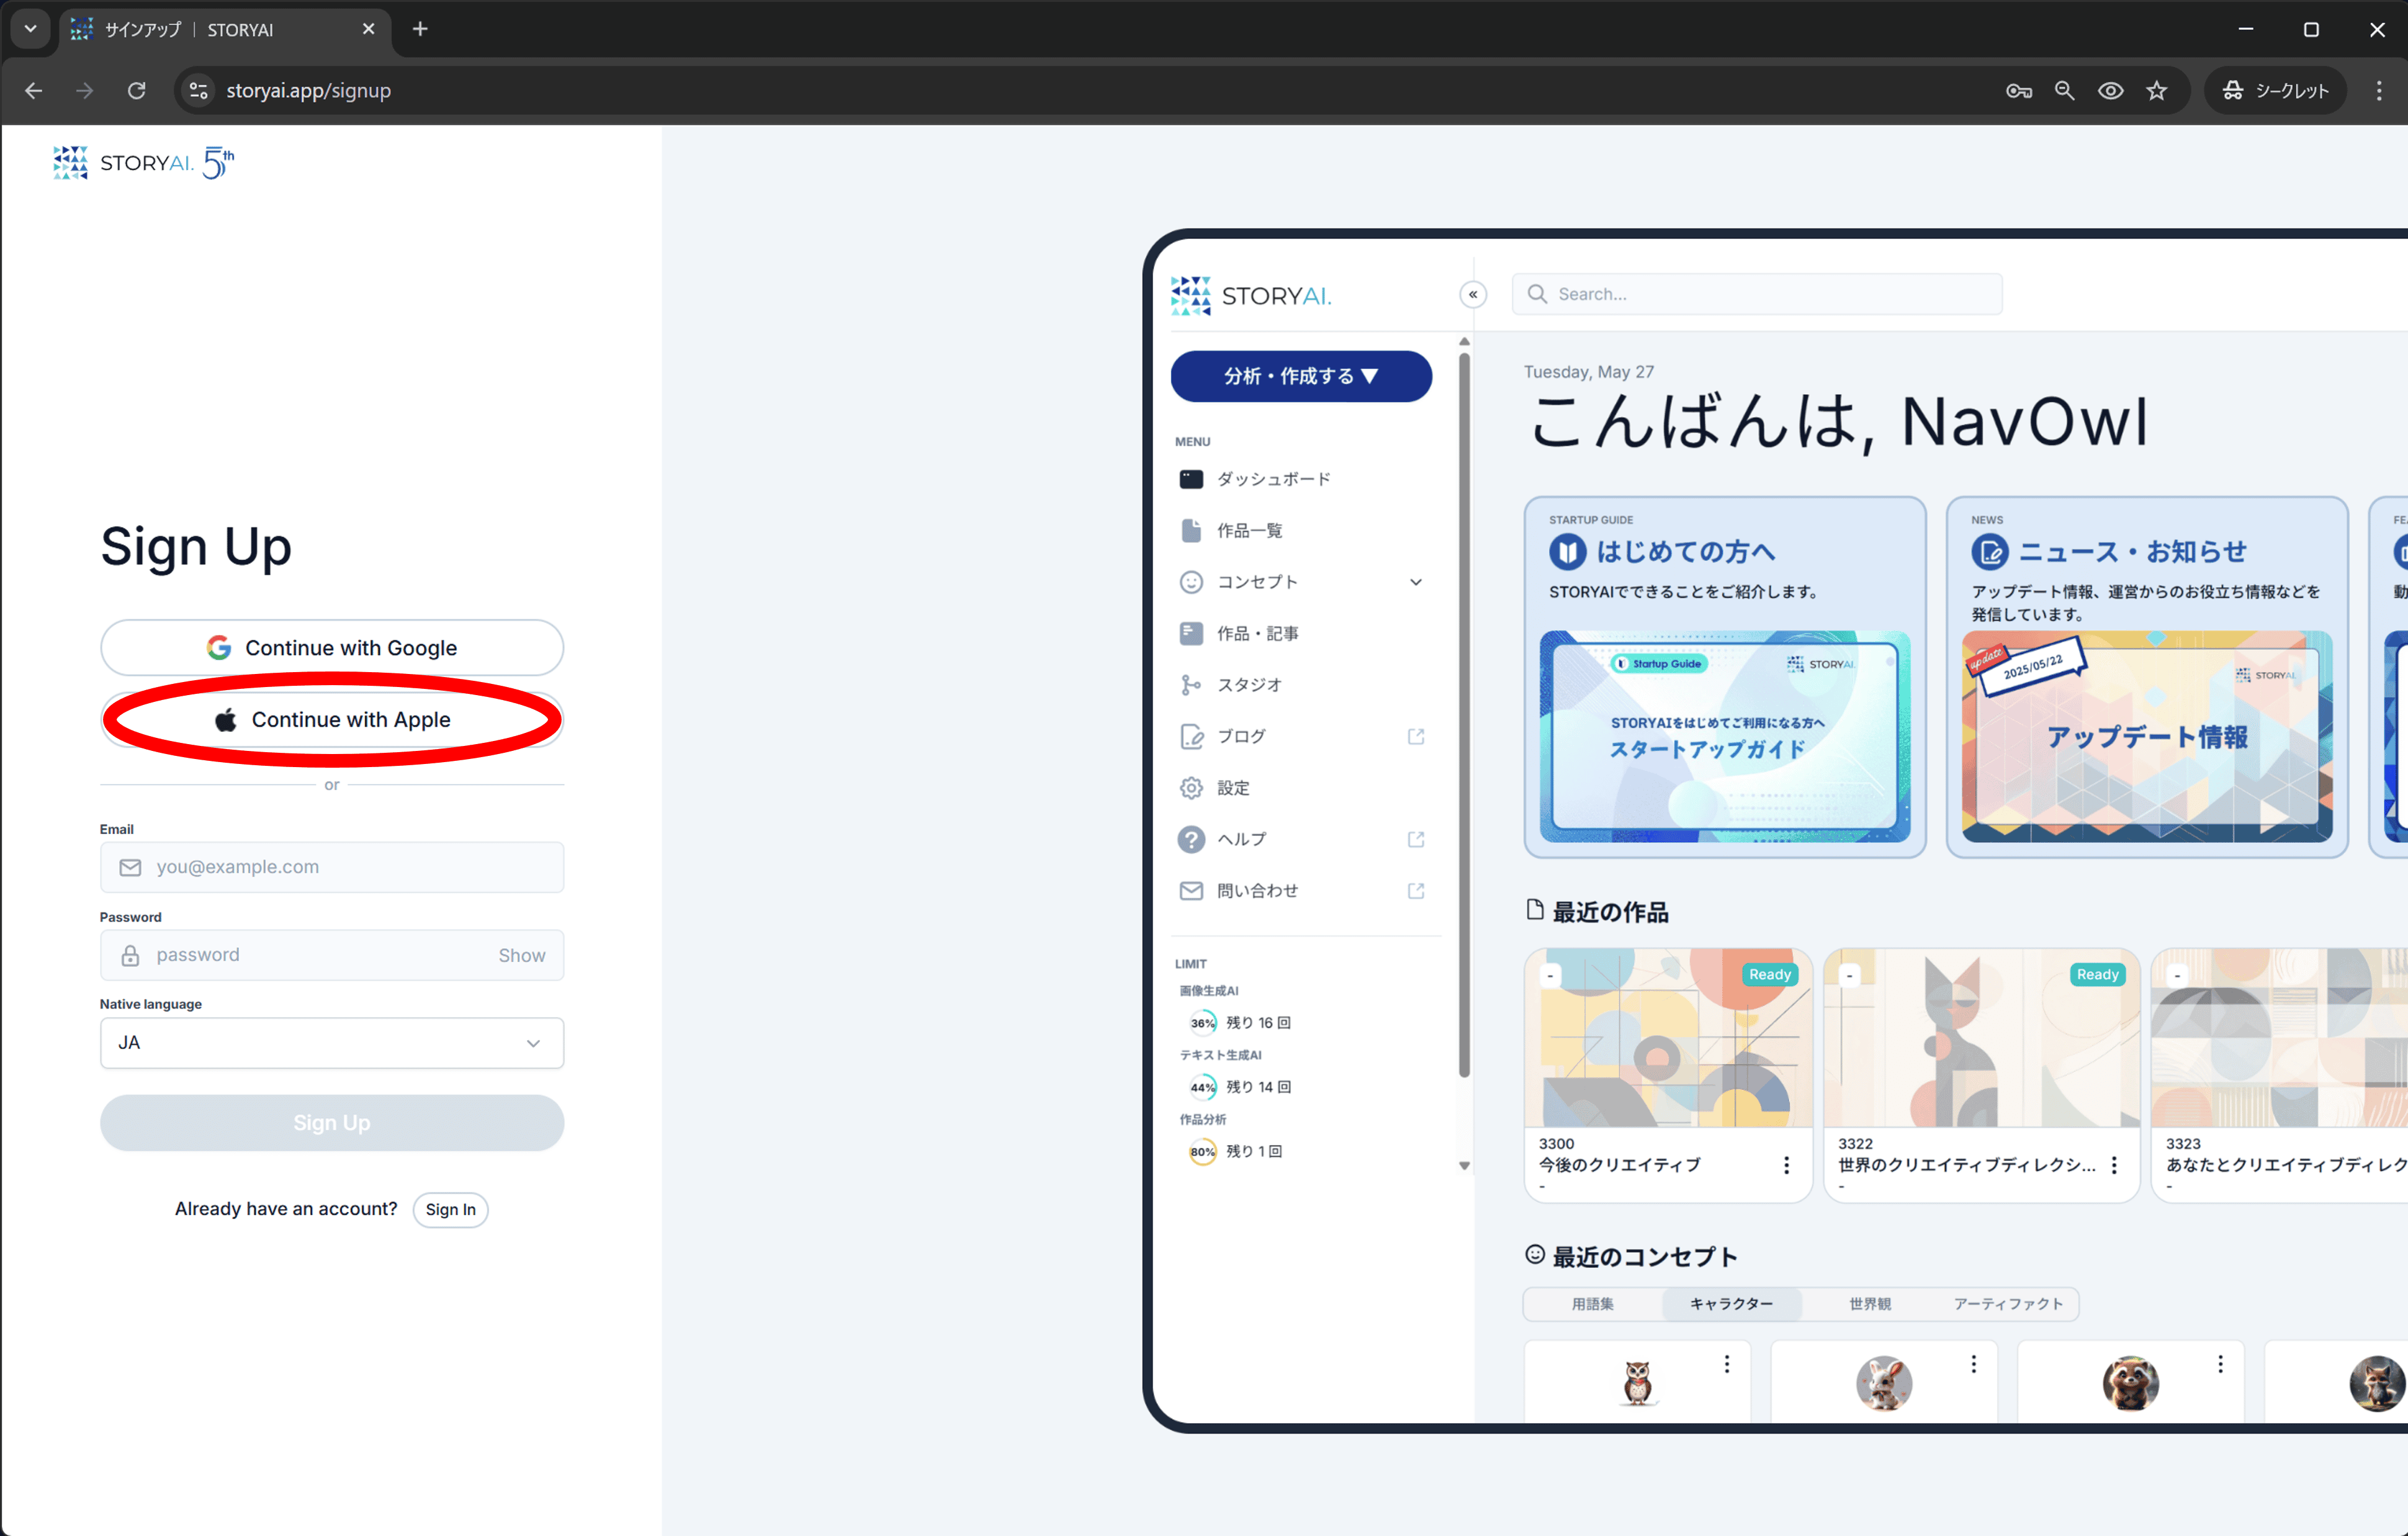This screenshot has width=2408, height=1536.
Task: Click the zoom magnifier icon in address bar
Action: tap(2064, 90)
